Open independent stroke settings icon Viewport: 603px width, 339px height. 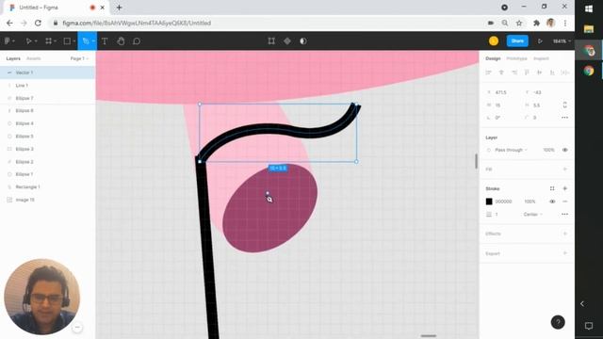click(x=552, y=188)
